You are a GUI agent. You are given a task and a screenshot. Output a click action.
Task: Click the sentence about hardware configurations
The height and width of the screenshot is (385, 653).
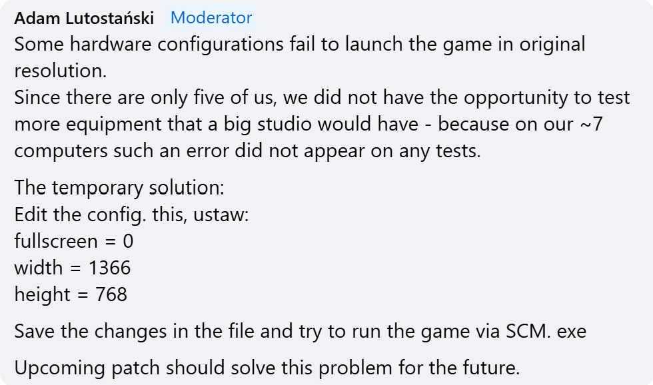(x=300, y=57)
